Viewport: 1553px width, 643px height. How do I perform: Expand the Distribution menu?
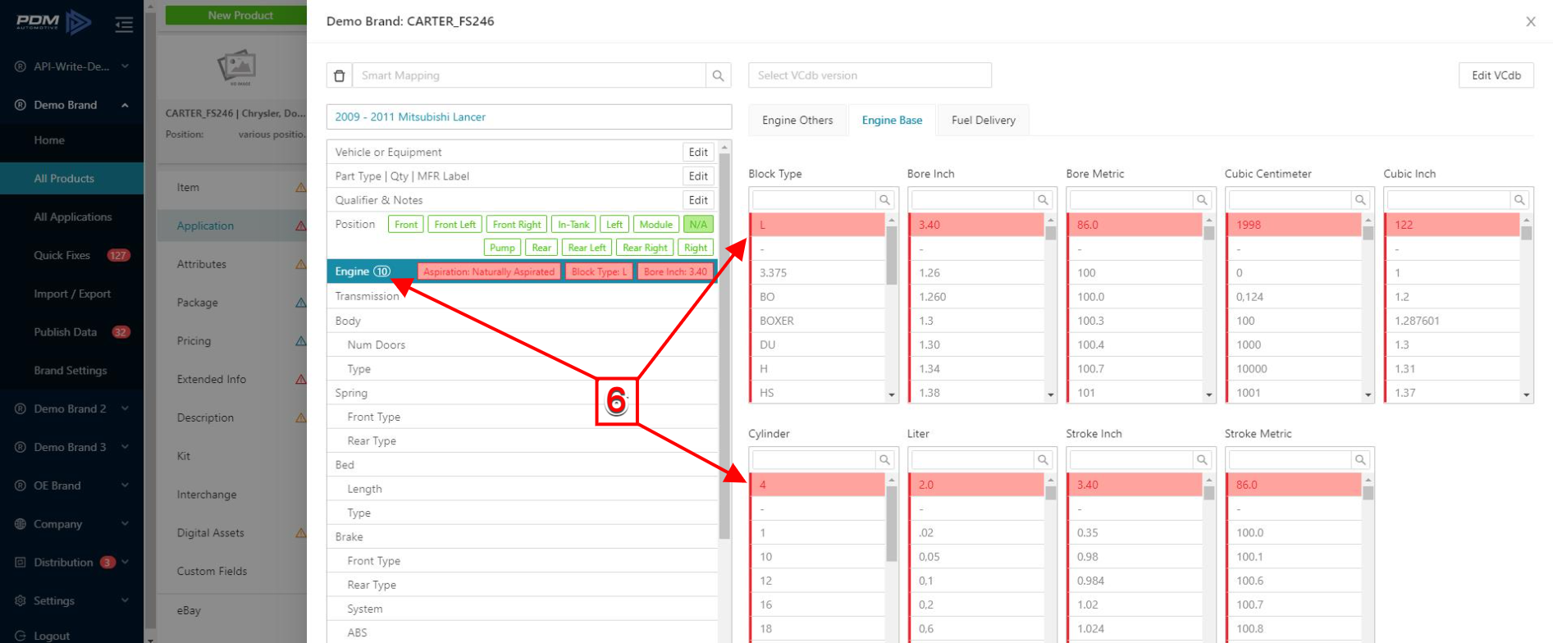125,563
